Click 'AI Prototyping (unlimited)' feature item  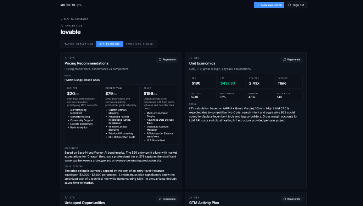pos(78,111)
